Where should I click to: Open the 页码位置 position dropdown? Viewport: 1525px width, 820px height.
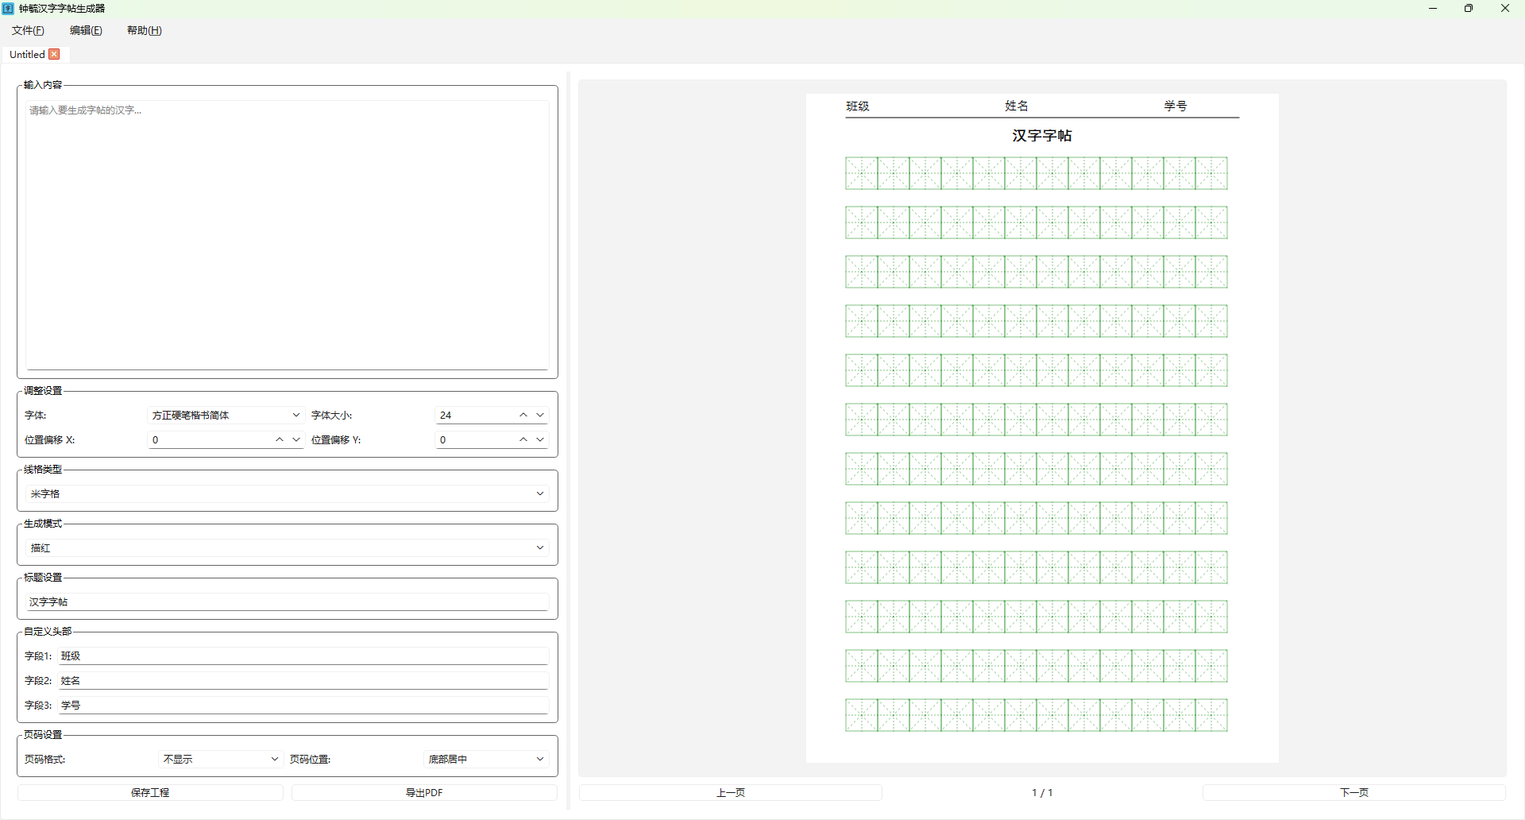pyautogui.click(x=485, y=759)
